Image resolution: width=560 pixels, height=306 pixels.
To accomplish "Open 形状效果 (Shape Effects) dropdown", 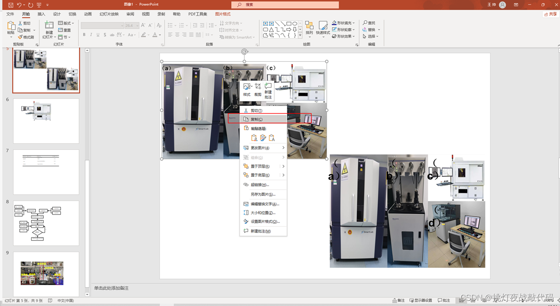I will [344, 36].
